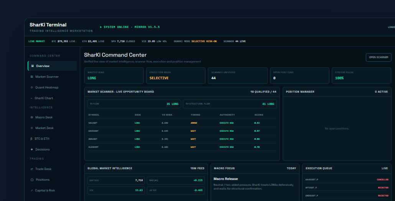Click EXECUTE NOW in the AAVEUSDT row

[227, 131]
